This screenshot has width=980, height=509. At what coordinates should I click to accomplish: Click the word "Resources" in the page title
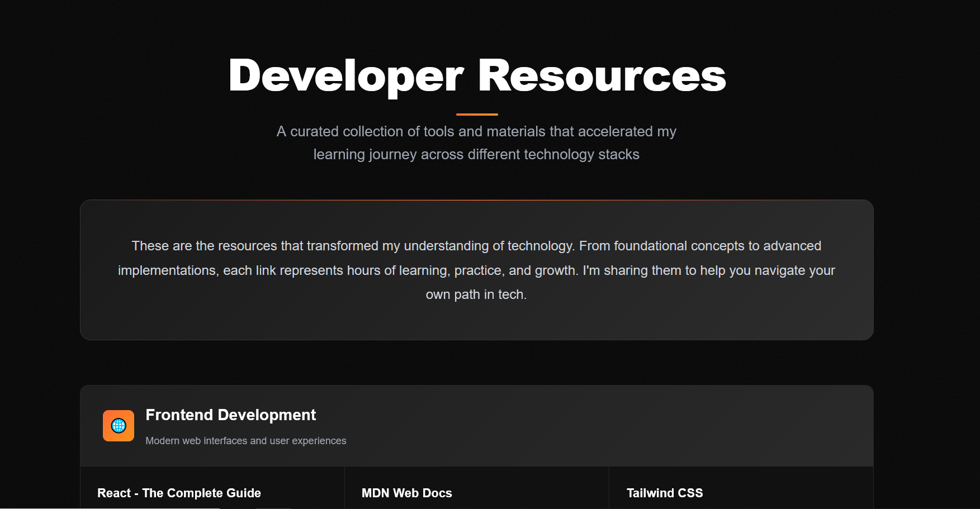point(602,76)
